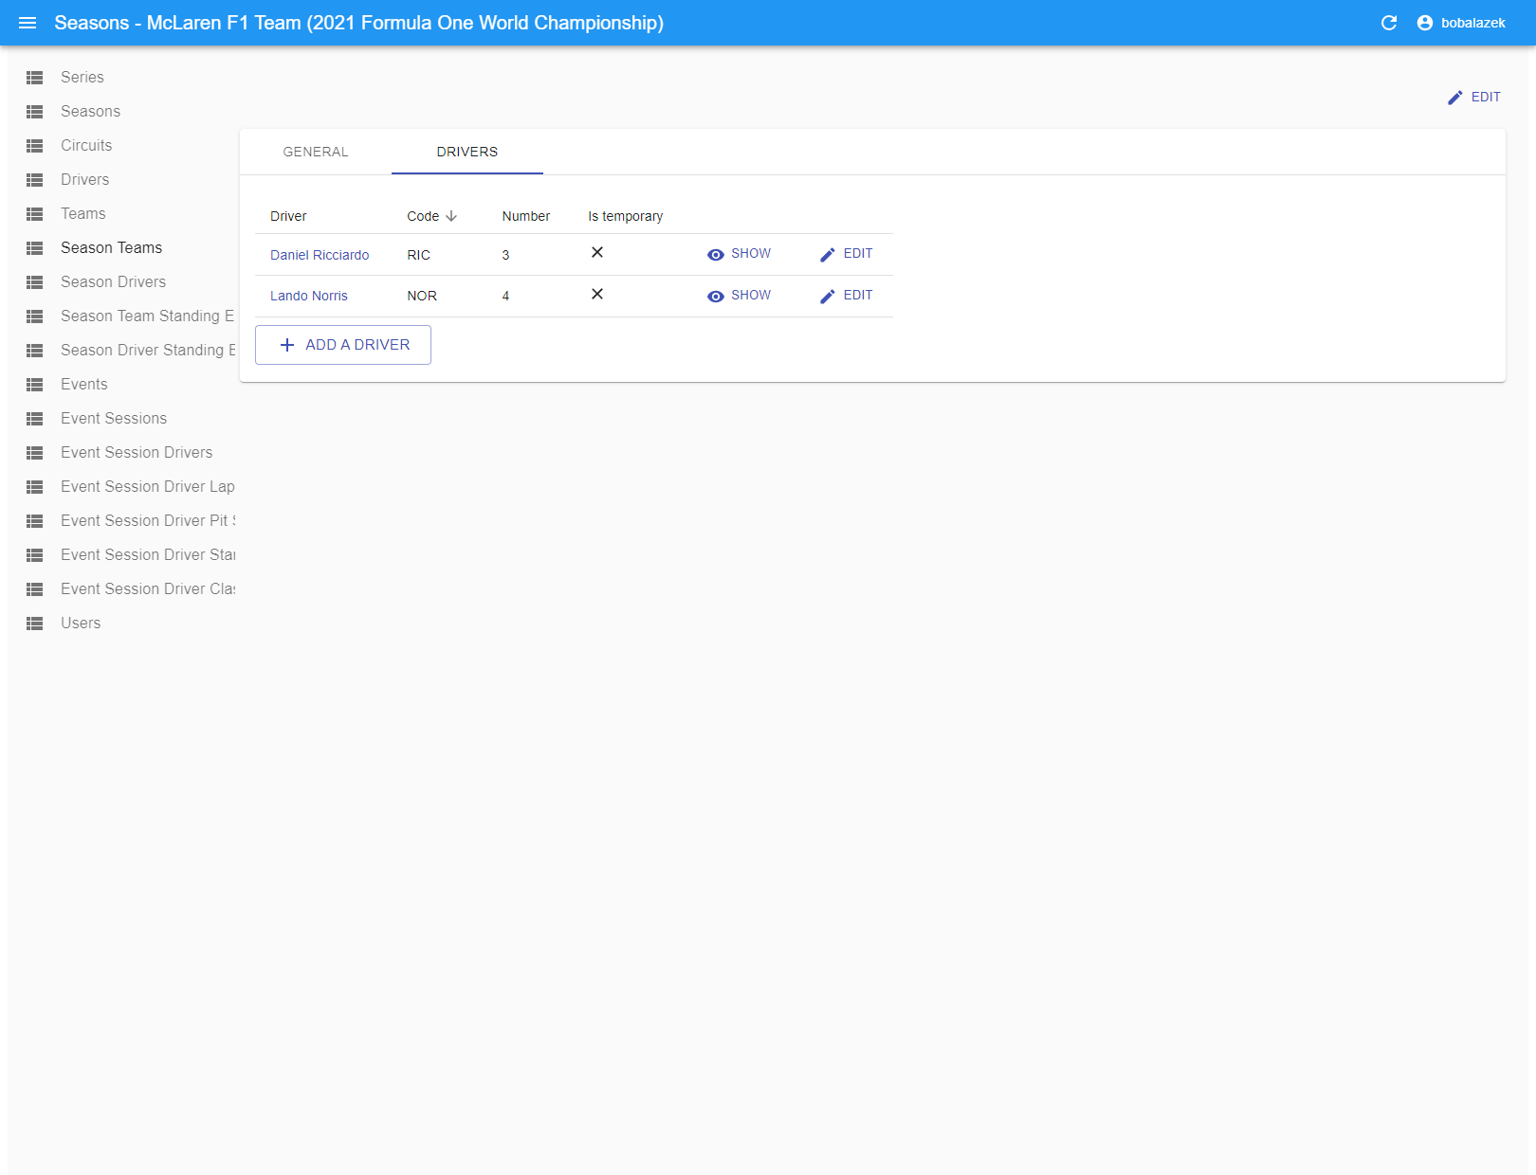The image size is (1536, 1175).
Task: Open the bobalazek user profile menu
Action: pos(1461,23)
